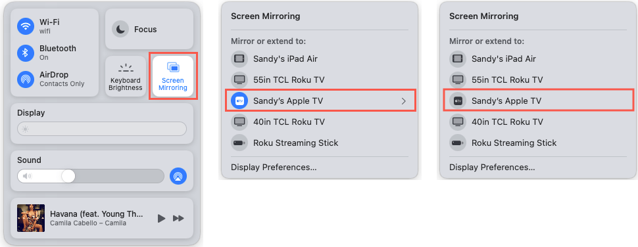Toggle the Bluetooth icon button
638x247 pixels.
(x=26, y=53)
